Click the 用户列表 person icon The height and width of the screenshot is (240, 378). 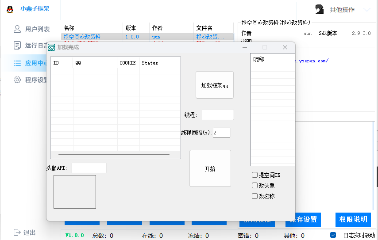[17, 29]
